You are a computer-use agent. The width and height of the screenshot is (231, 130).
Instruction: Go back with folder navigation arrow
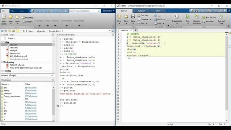(x=2, y=31)
